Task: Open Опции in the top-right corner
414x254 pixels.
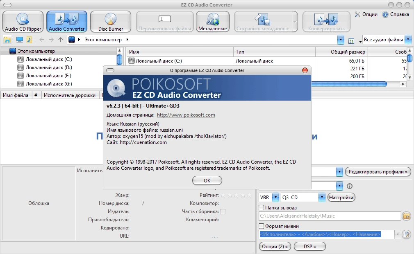Action: (x=366, y=14)
